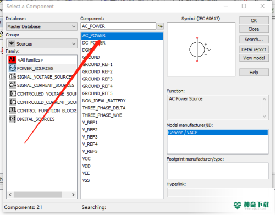Maximize the Select a Component dialog
This screenshot has width=275, height=215.
[244, 6]
